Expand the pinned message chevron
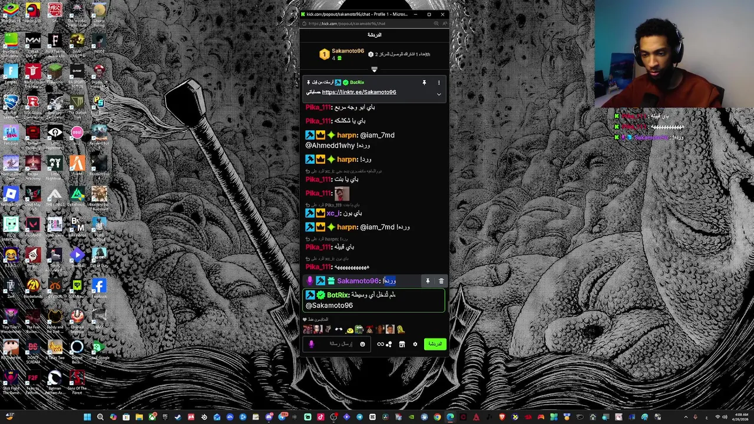Image resolution: width=754 pixels, height=424 pixels. pyautogui.click(x=439, y=94)
